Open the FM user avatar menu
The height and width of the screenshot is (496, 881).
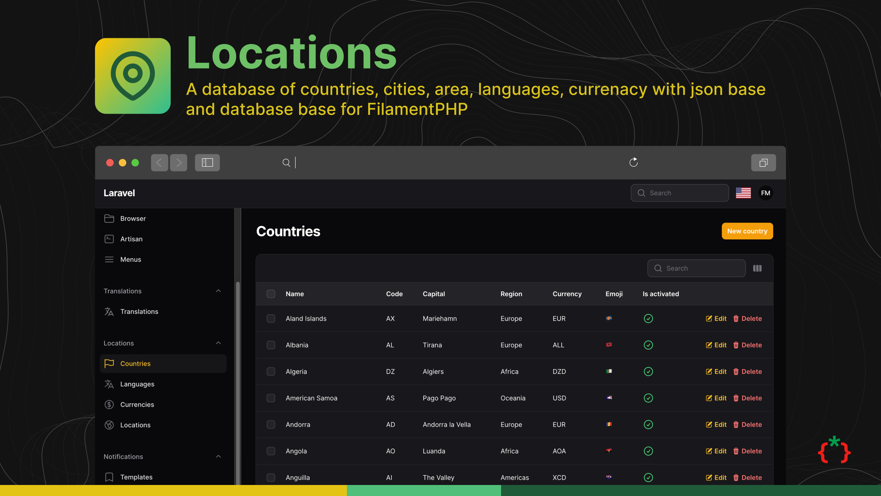pyautogui.click(x=765, y=193)
